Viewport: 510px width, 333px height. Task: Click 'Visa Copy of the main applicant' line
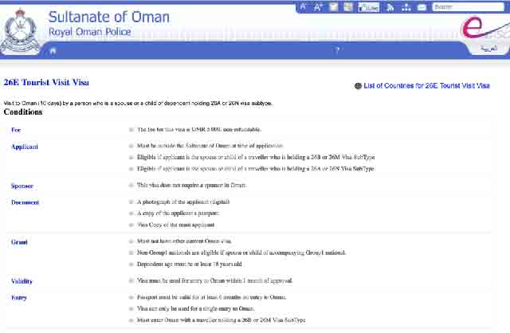(x=175, y=225)
